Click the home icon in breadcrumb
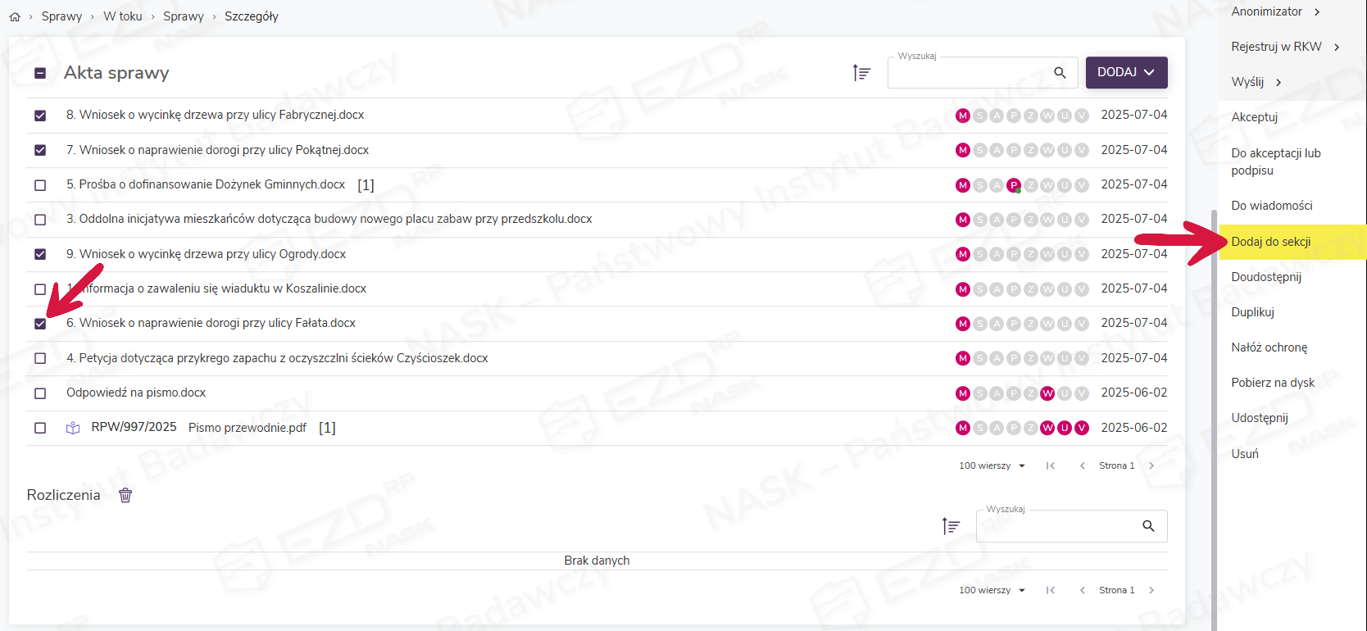 pos(15,16)
